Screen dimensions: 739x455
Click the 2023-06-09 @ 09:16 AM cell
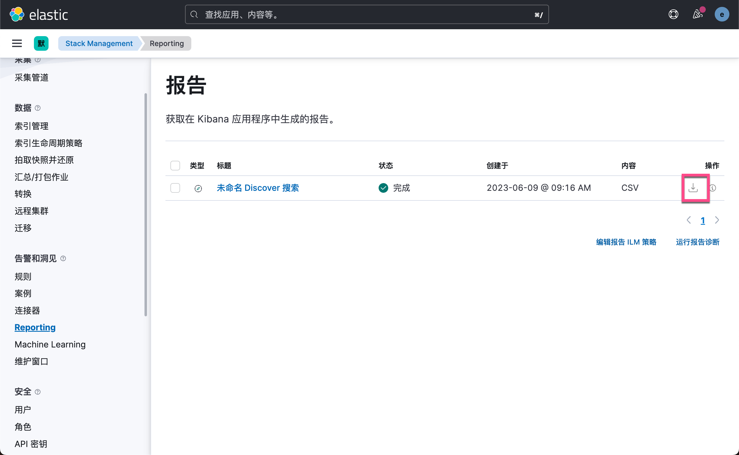coord(539,188)
